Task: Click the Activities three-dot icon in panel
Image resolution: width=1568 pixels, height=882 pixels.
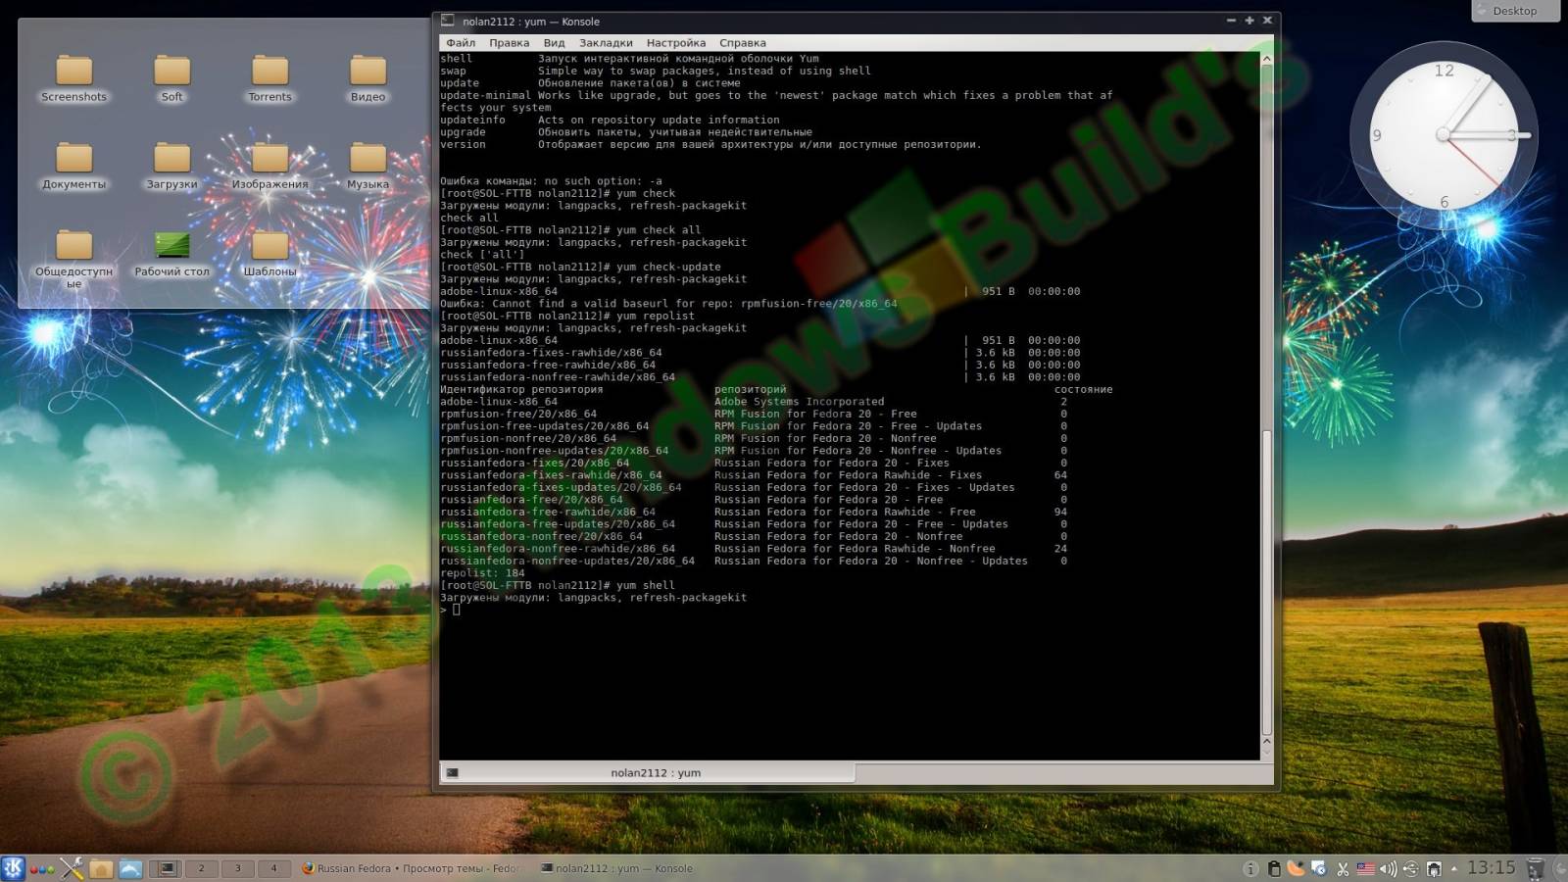Action: coord(42,868)
